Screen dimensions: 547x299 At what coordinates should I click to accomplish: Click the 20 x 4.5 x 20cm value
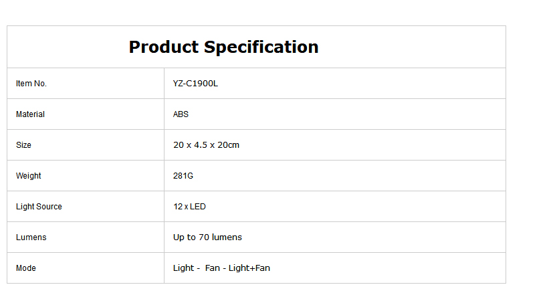pyautogui.click(x=206, y=144)
